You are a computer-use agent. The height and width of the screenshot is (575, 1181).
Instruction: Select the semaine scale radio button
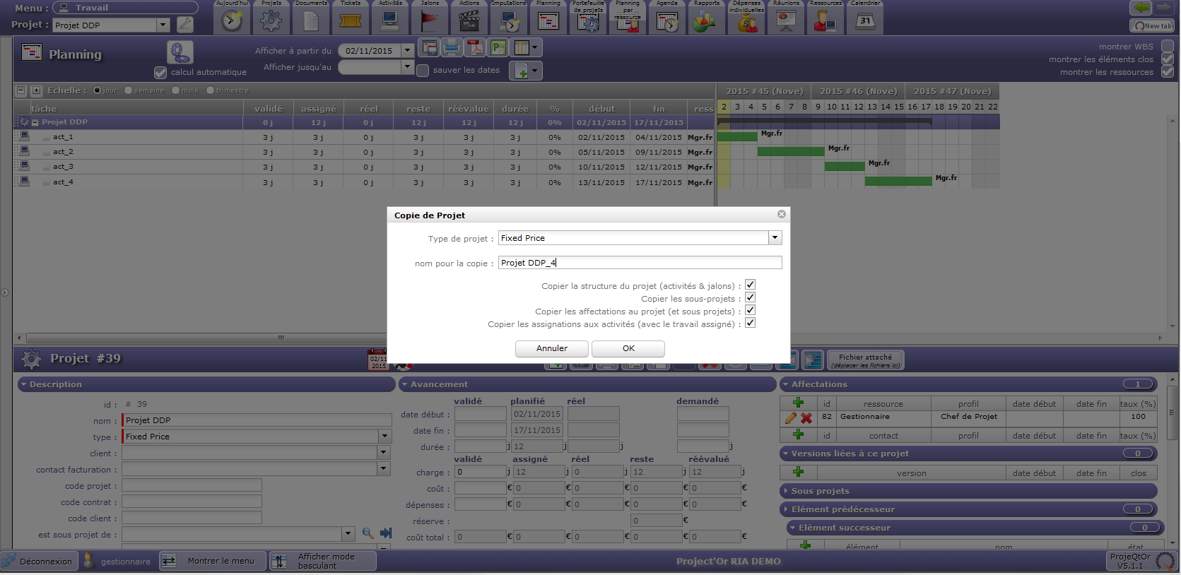click(x=128, y=90)
